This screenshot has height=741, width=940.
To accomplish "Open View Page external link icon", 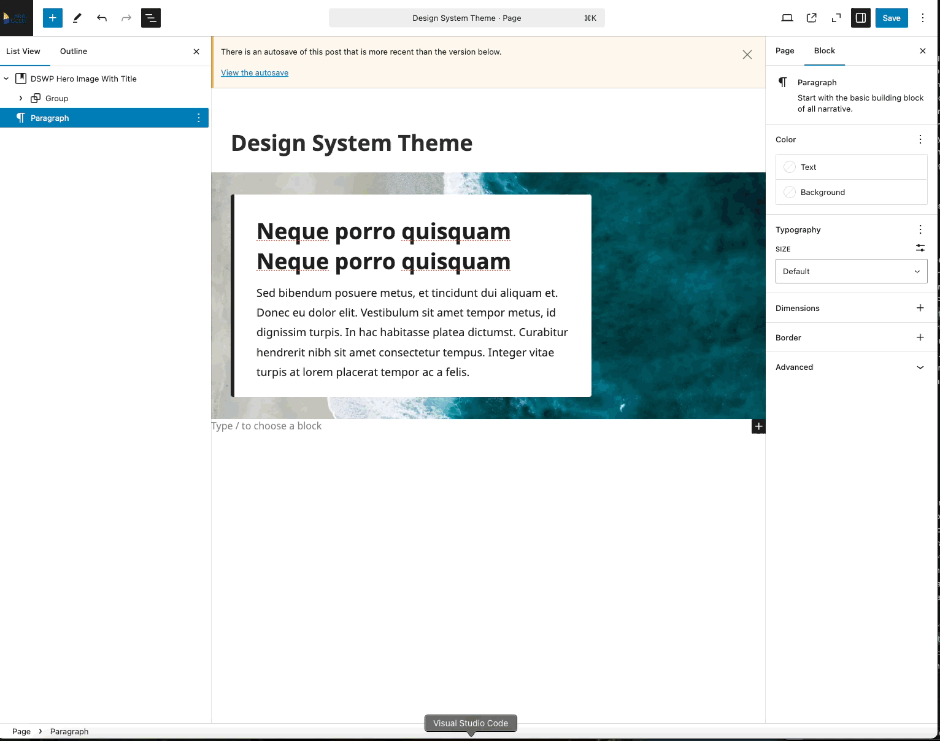I will 812,18.
